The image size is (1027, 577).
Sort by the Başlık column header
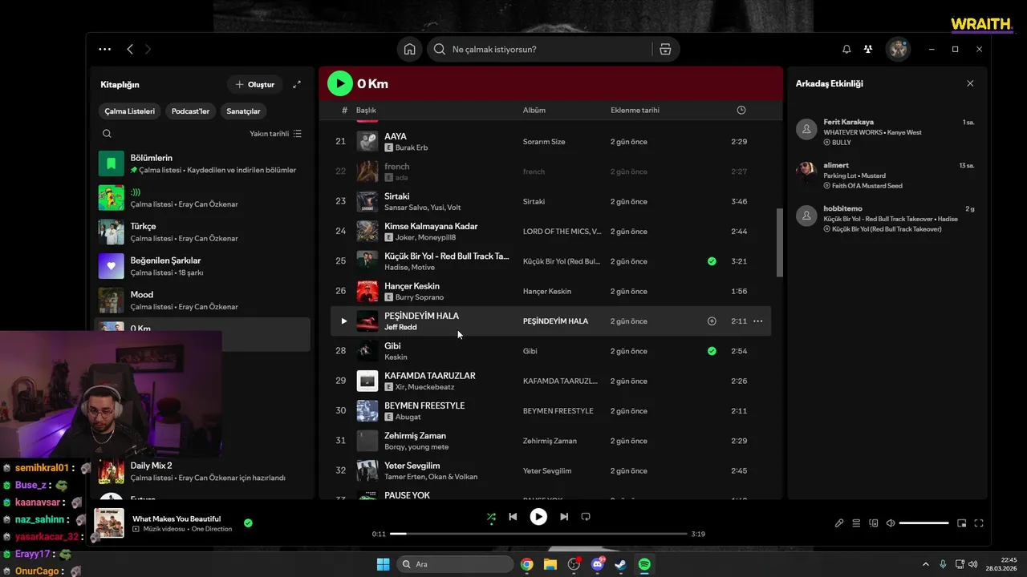[366, 110]
